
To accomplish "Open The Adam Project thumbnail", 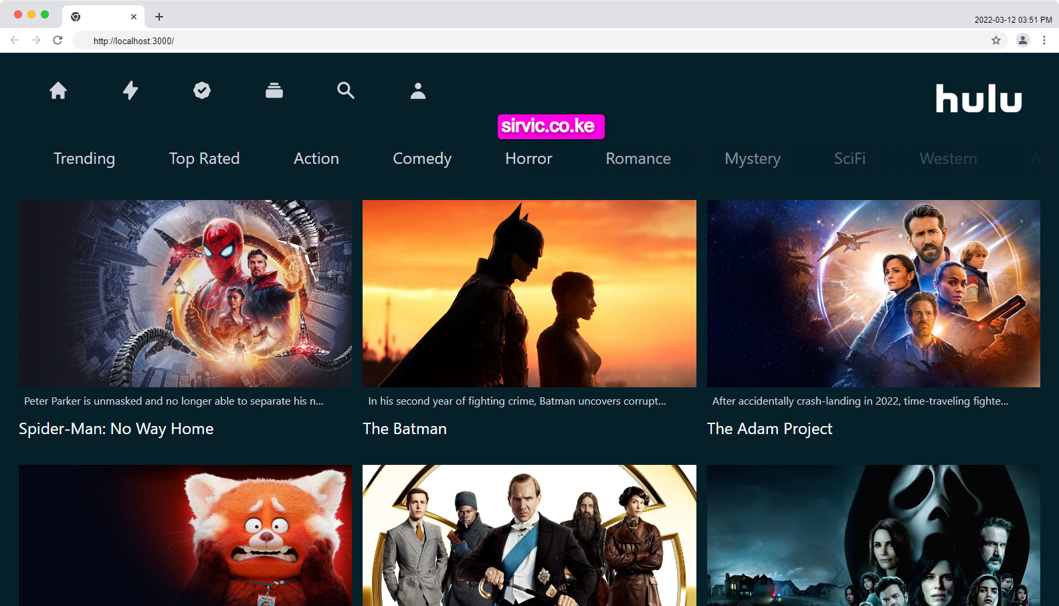I will [874, 294].
